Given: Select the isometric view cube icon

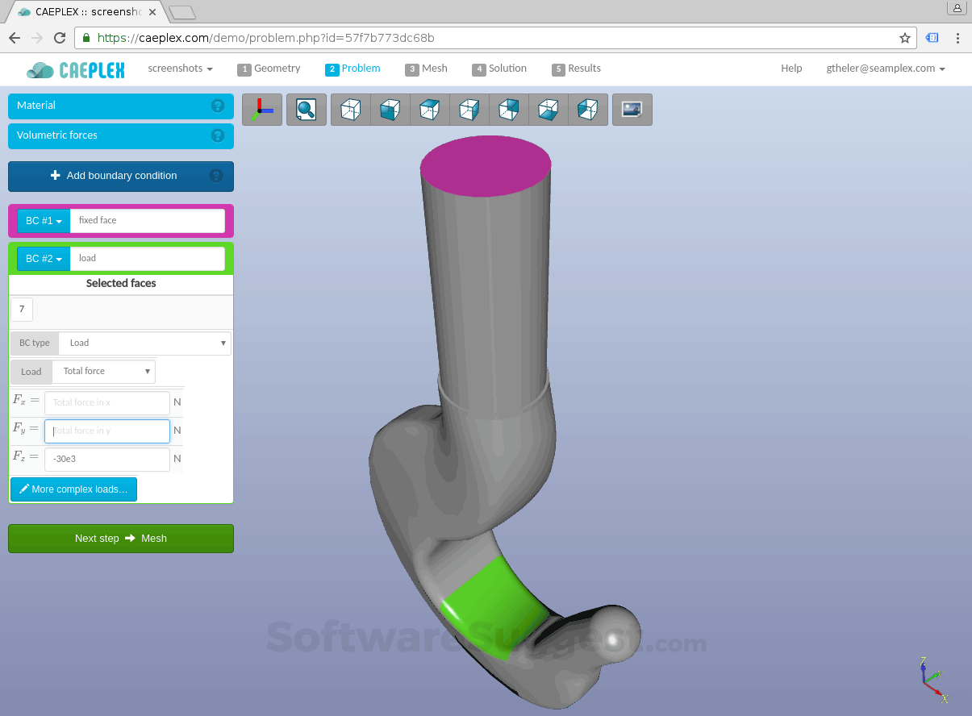Looking at the screenshot, I should tap(350, 110).
